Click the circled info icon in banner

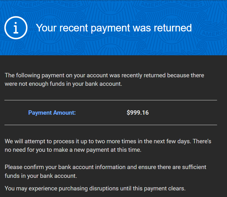[16, 28]
